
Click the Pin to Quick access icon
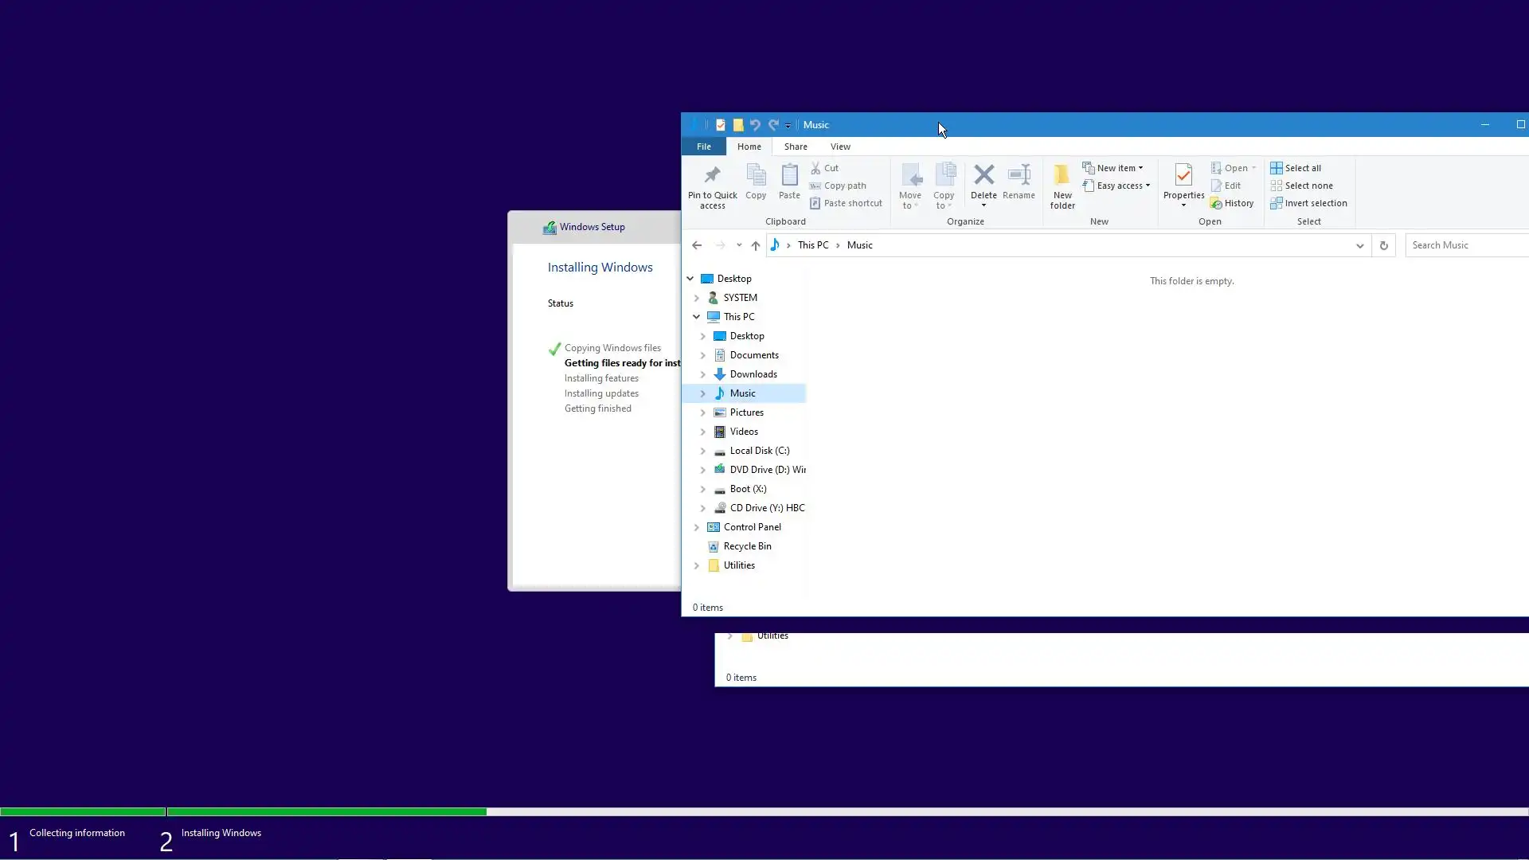tap(712, 176)
